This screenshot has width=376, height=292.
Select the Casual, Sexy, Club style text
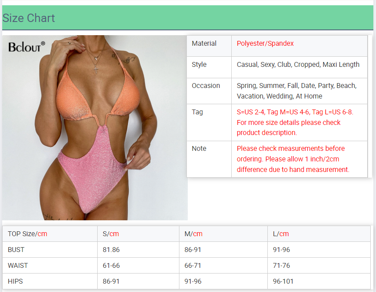click(298, 65)
